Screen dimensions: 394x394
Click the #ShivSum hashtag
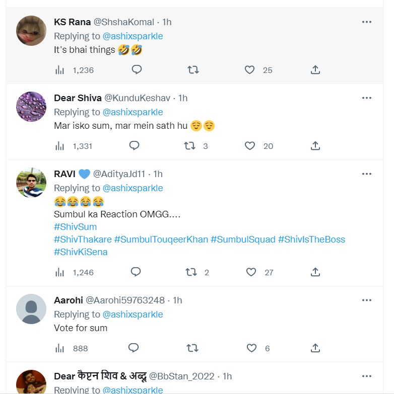[75, 227]
